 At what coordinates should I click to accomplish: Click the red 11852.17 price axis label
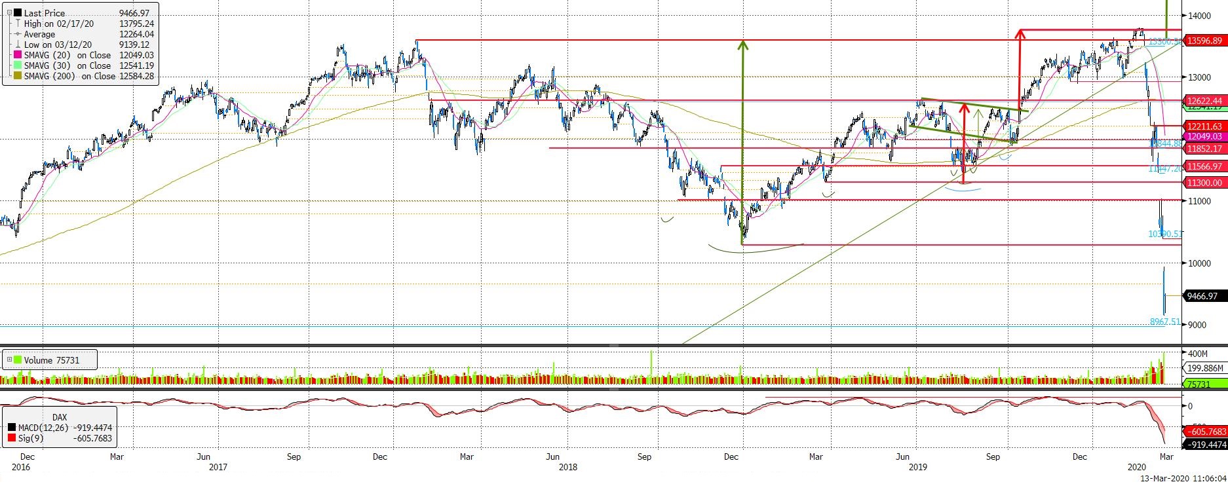point(1204,149)
